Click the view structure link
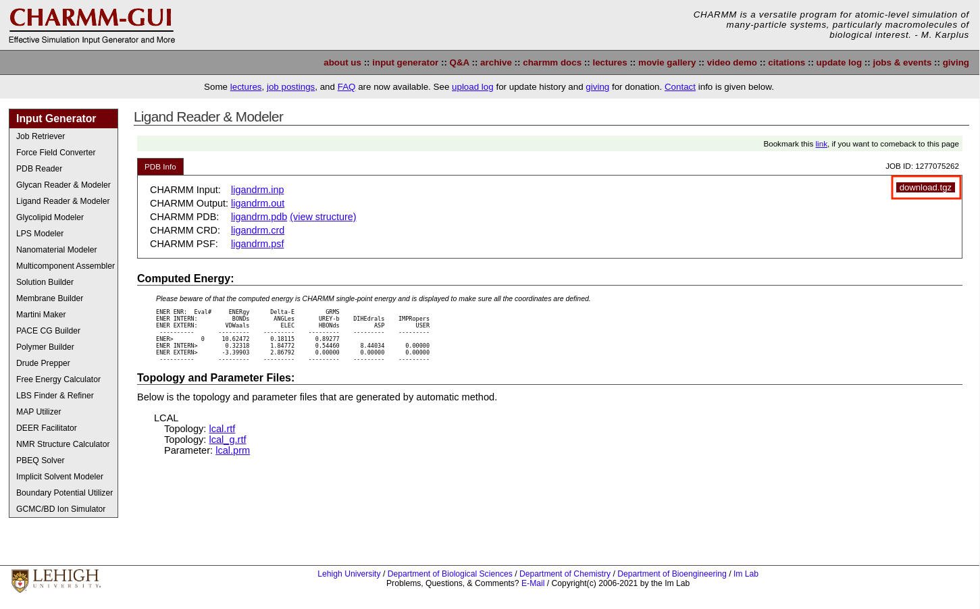 [x=323, y=217]
